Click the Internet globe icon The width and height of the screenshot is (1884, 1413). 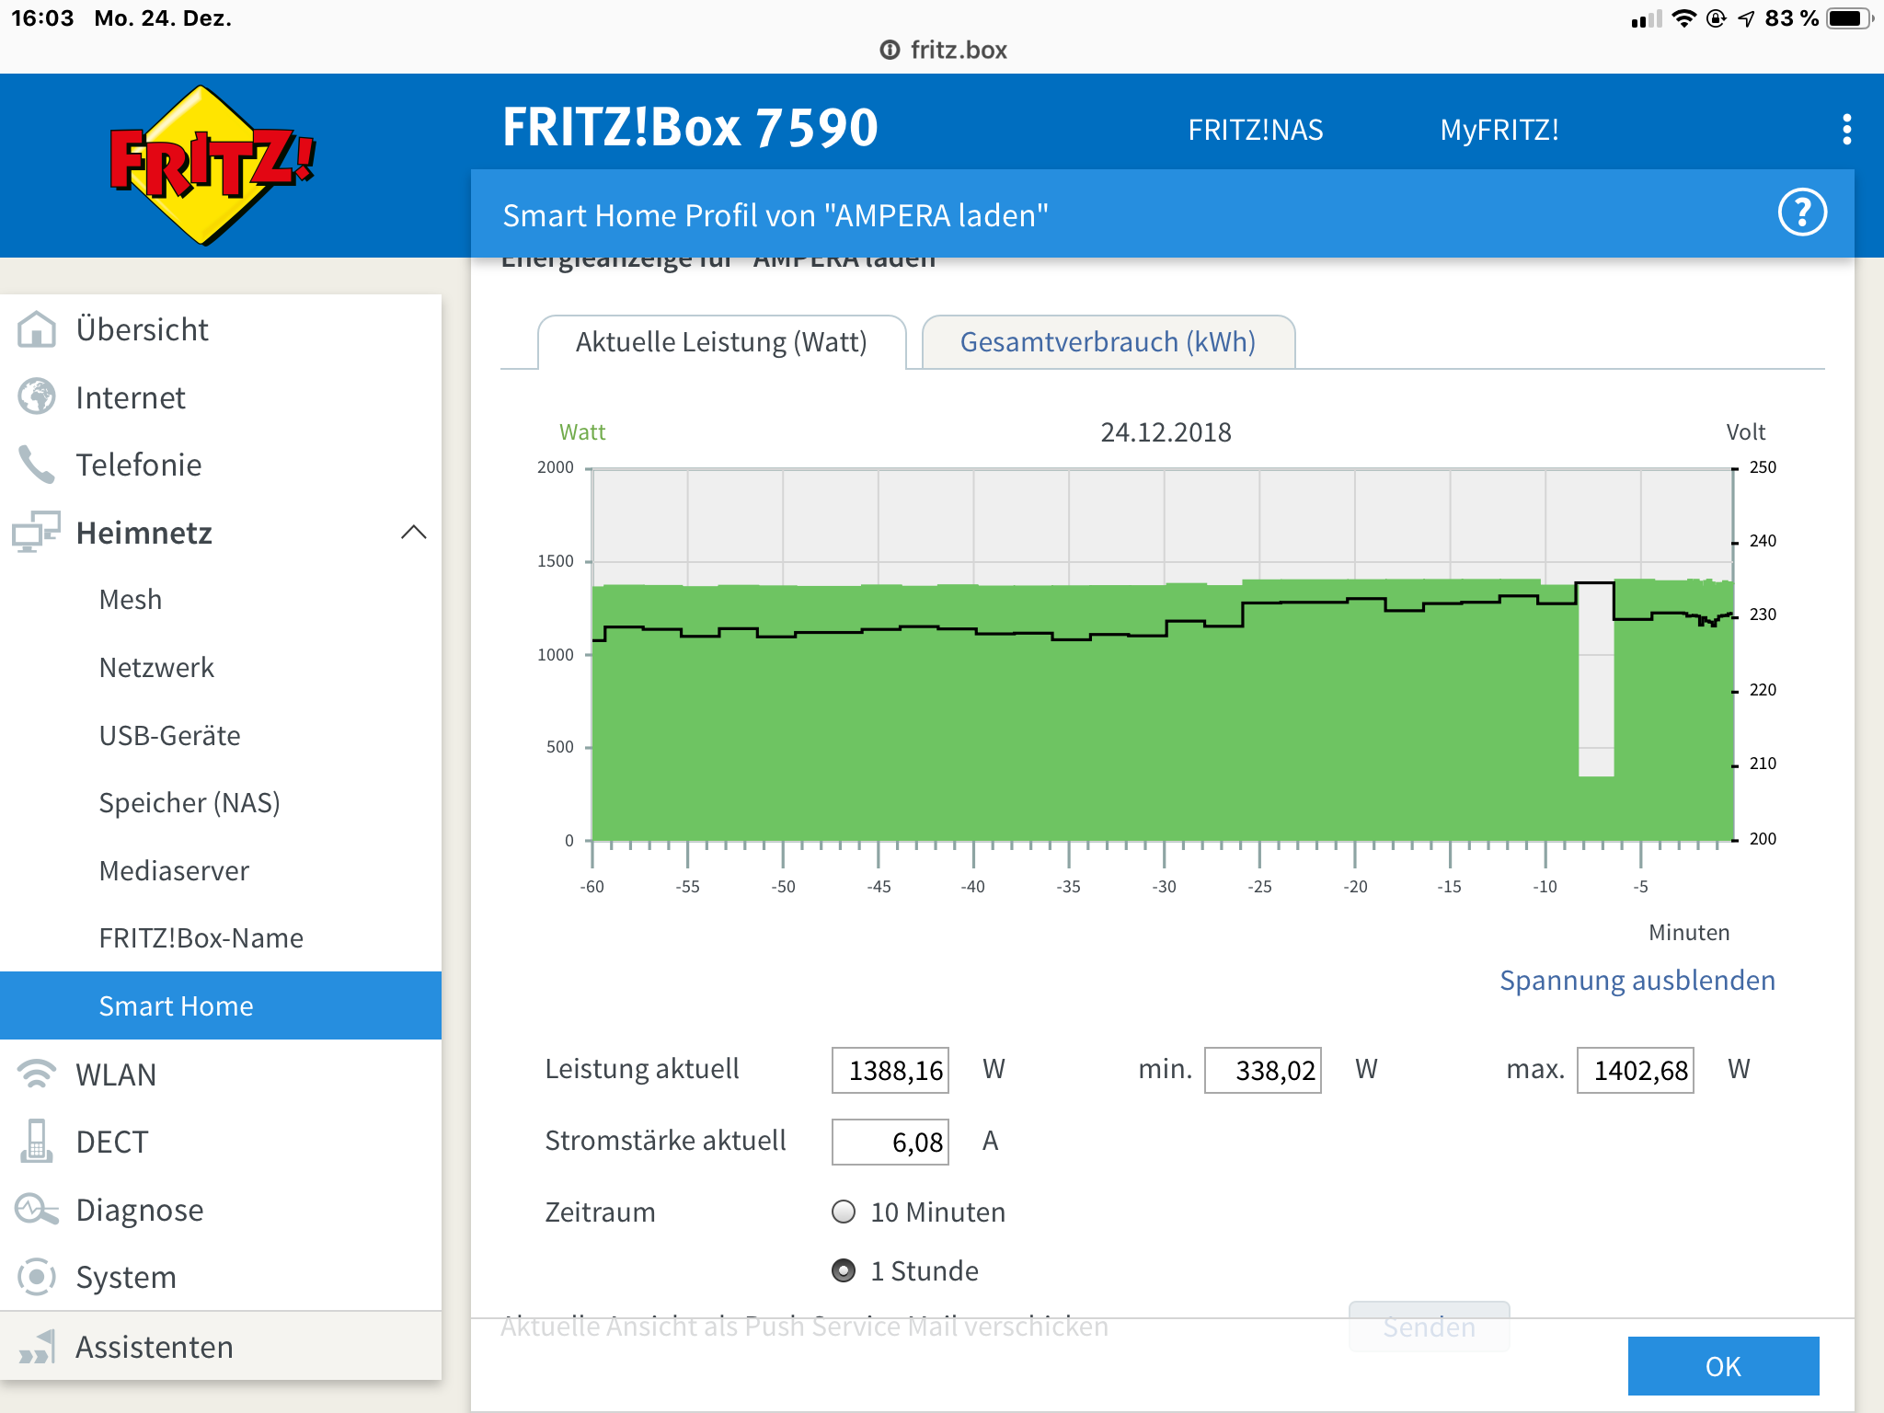click(x=37, y=397)
